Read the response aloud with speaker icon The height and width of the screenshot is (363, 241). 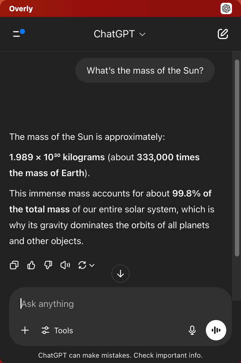[x=65, y=265]
